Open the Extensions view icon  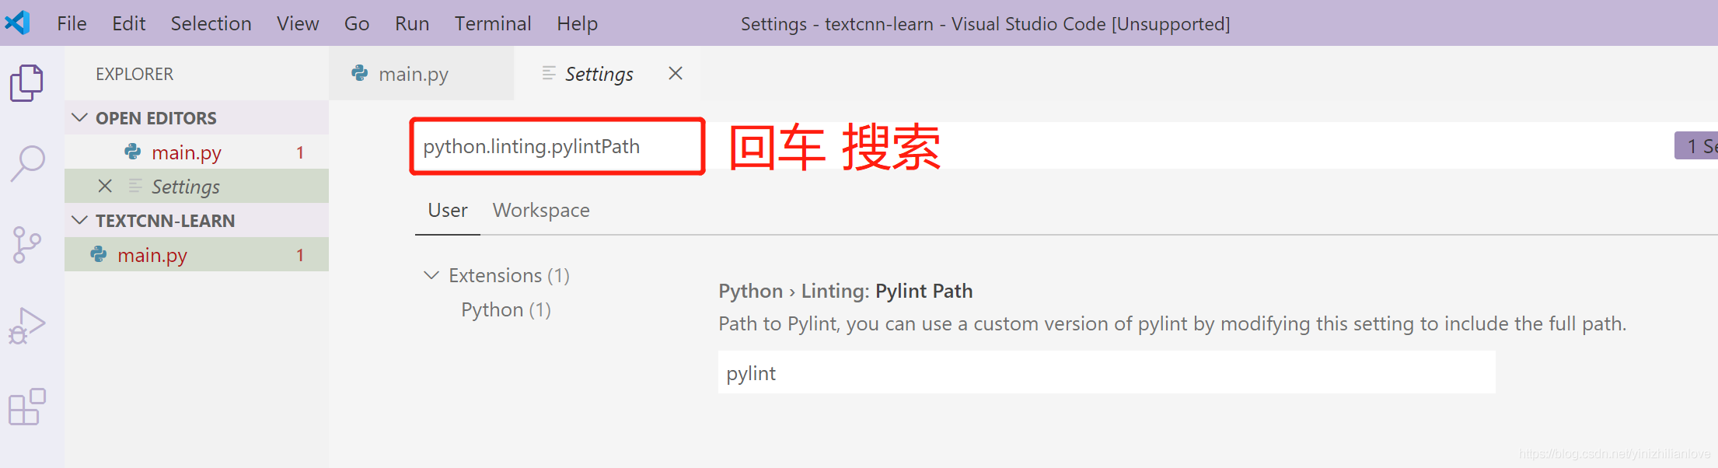pos(27,407)
